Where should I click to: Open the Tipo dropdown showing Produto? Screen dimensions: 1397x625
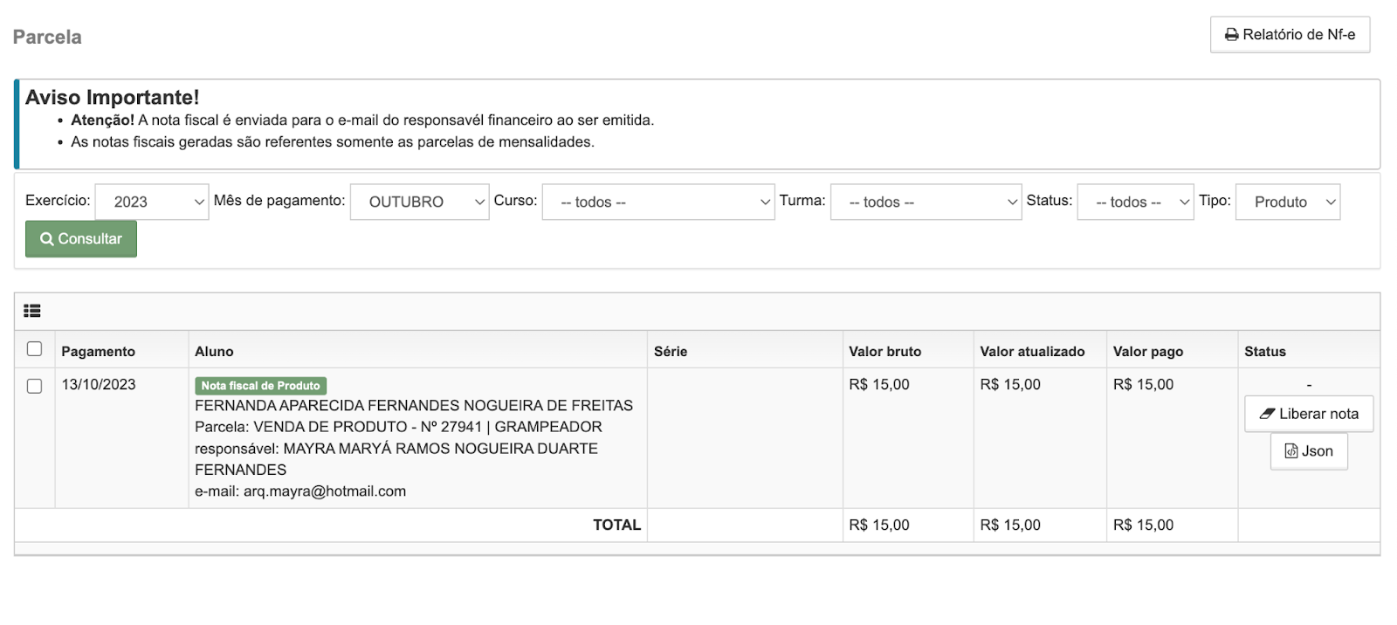point(1288,202)
